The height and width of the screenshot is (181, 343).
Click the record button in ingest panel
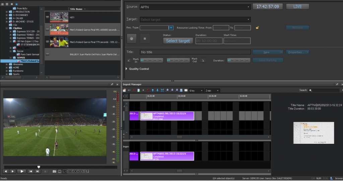tap(132, 38)
